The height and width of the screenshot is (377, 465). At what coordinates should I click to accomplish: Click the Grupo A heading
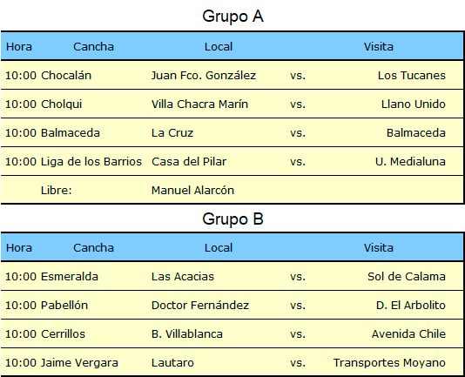[232, 17]
